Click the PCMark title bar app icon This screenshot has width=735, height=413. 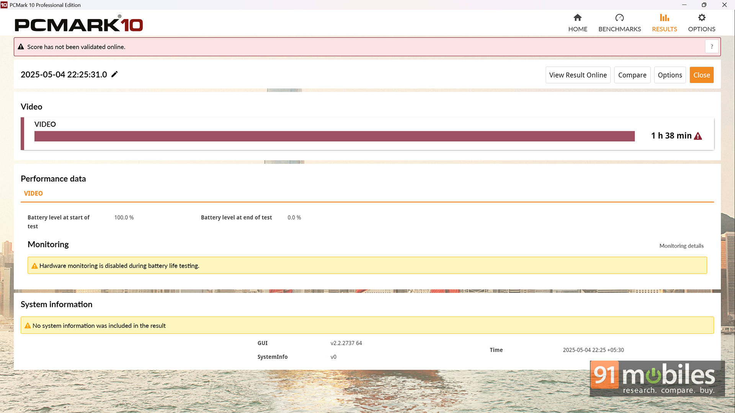tap(4, 5)
